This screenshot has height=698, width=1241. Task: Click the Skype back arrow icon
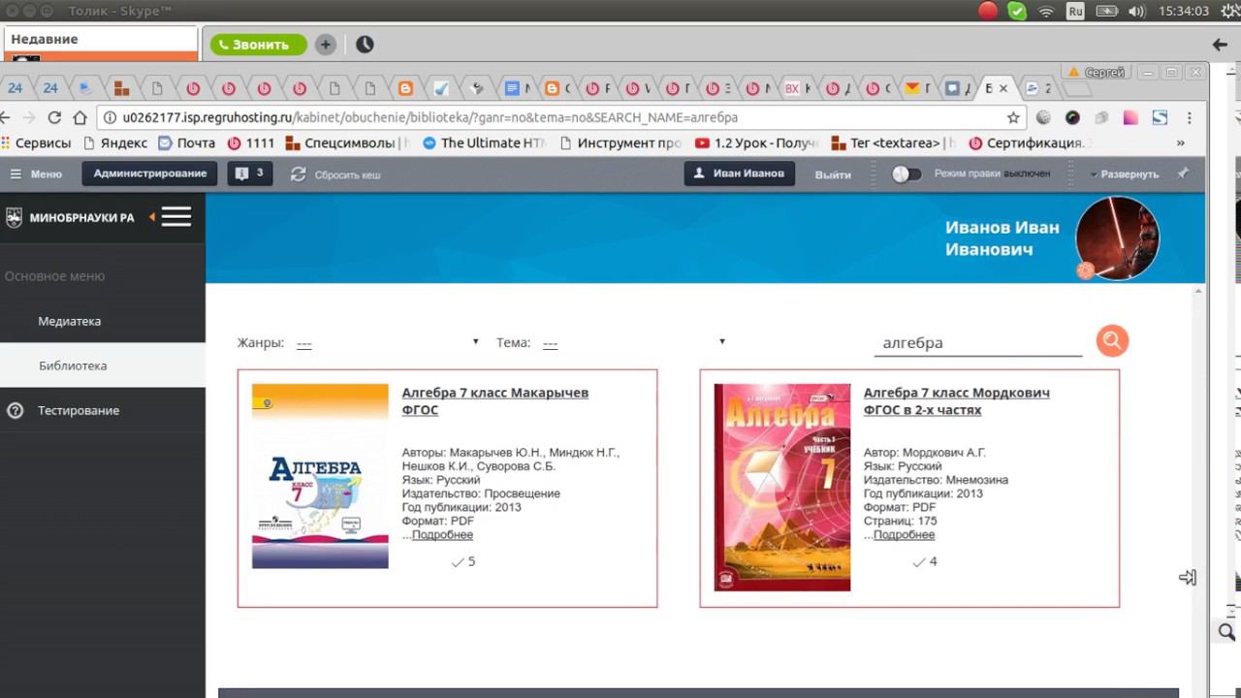pyautogui.click(x=1221, y=45)
